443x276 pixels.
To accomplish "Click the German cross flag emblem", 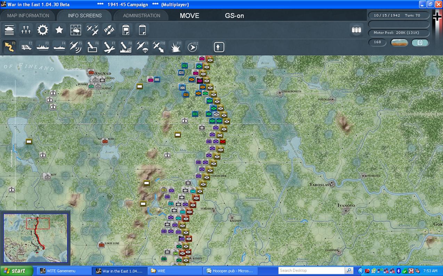I will pos(437,17).
